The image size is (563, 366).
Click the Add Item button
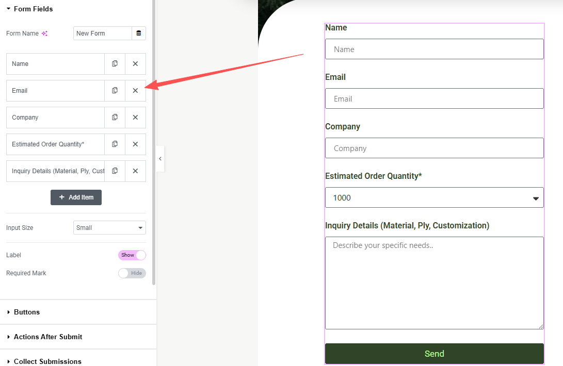pyautogui.click(x=76, y=197)
